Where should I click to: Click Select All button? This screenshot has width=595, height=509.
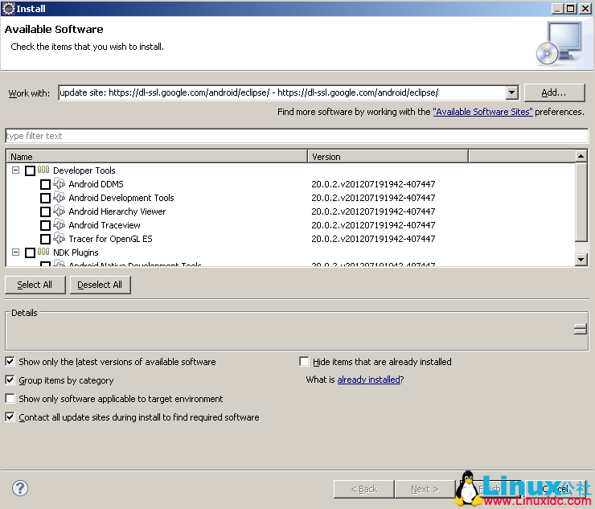tap(35, 285)
